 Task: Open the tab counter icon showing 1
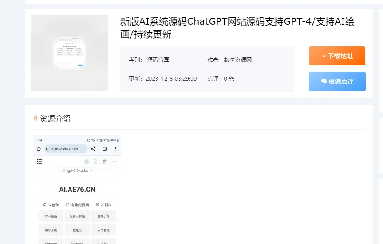(104, 149)
